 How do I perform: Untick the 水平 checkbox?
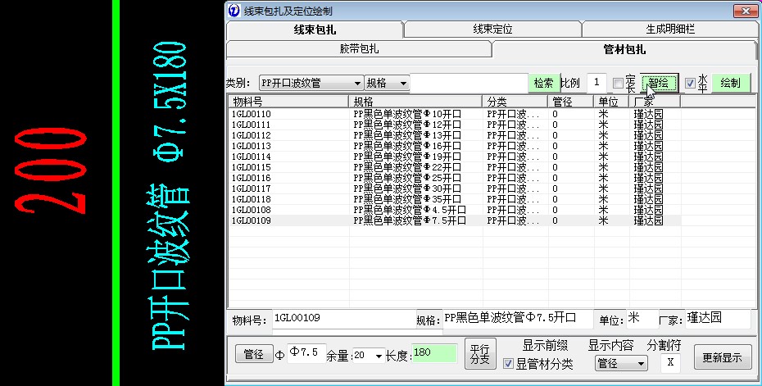click(690, 84)
